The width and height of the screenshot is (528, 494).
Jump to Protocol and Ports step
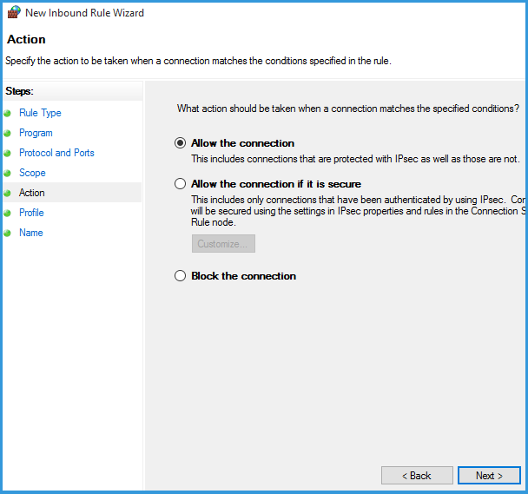[56, 153]
